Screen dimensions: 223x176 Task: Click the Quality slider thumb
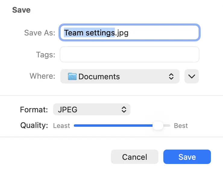tap(158, 126)
